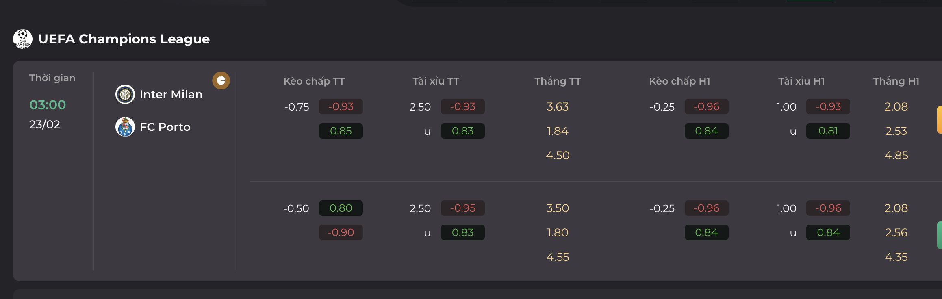
Task: Click the orange clock icon near Inter Milan
Action: click(221, 80)
